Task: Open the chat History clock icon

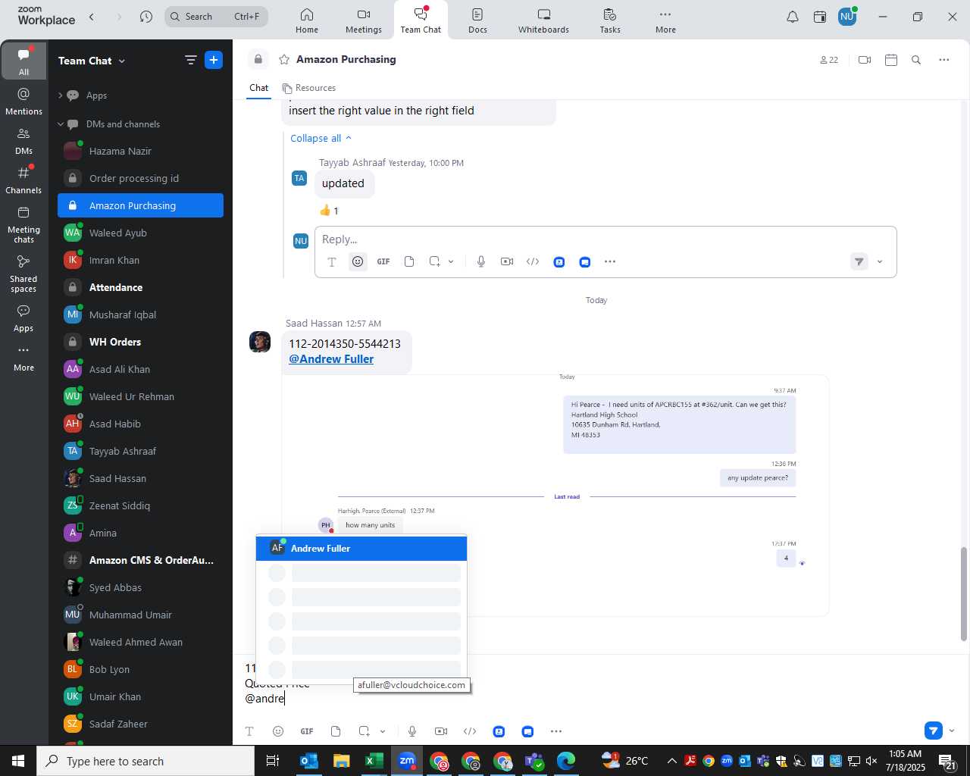Action: click(146, 17)
